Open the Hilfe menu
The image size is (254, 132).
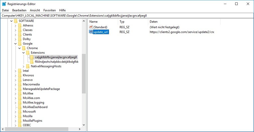click(x=62, y=10)
